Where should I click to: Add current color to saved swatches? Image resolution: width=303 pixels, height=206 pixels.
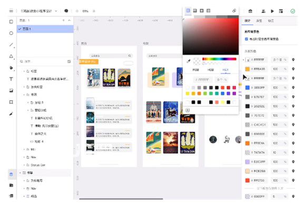point(188,110)
